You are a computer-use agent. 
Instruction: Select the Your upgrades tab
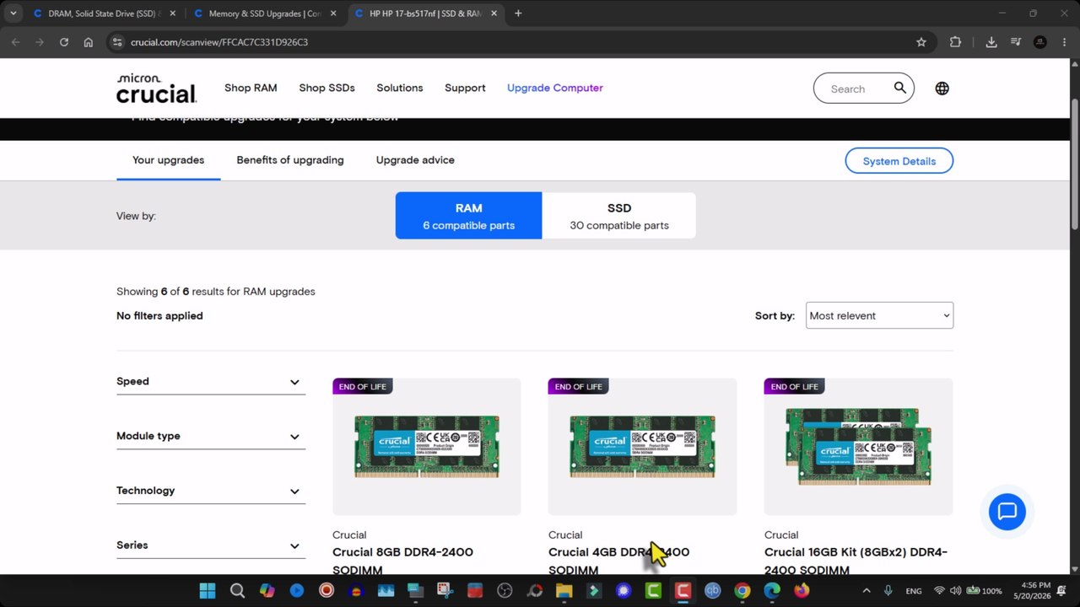point(169,160)
